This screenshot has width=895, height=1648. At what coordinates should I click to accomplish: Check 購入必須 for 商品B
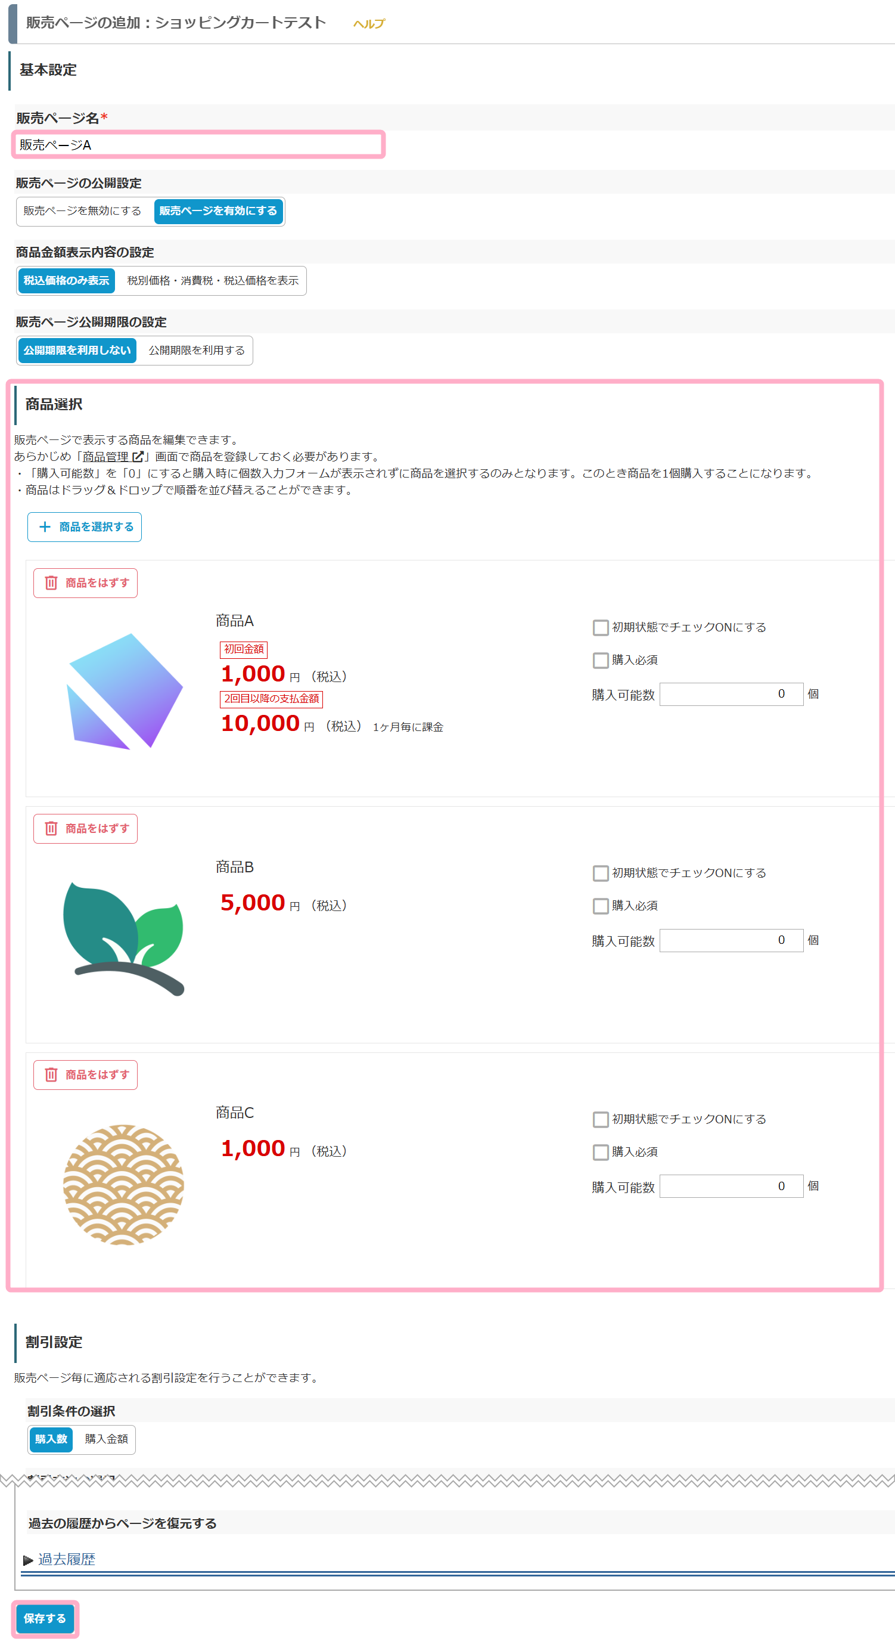[x=600, y=905]
